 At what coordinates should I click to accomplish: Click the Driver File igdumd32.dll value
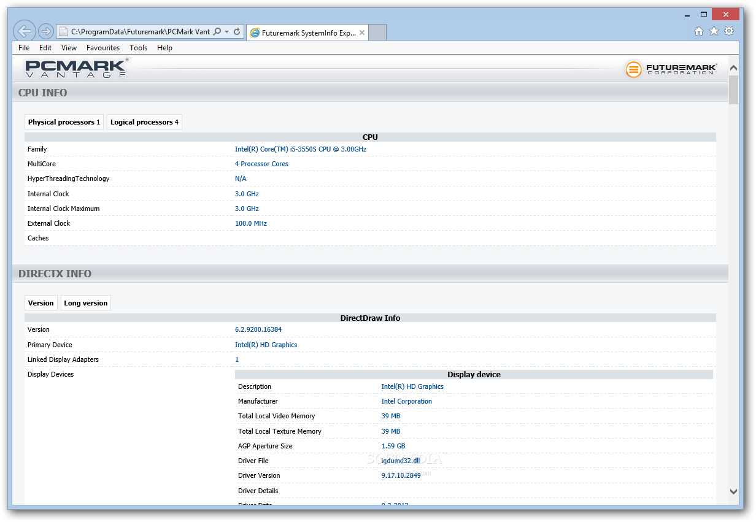click(399, 461)
